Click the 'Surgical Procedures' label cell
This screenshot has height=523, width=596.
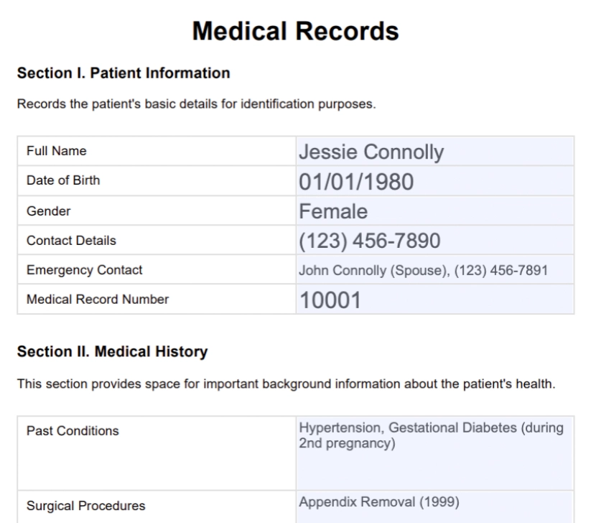pos(157,507)
